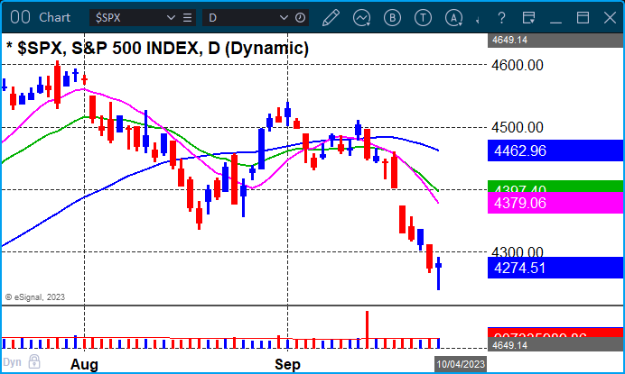The height and width of the screenshot is (374, 625).
Task: Select the pencil drawing tools icon
Action: click(331, 18)
